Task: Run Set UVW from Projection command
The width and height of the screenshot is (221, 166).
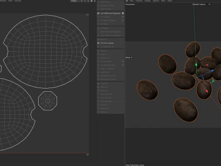Action: (x=110, y=13)
